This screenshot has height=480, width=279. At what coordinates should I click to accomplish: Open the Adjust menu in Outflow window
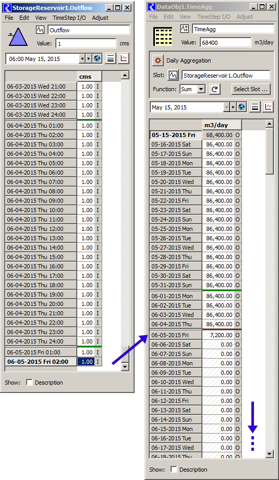[100, 18]
